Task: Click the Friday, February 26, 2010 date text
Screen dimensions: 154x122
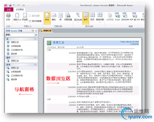Action: tap(129, 42)
